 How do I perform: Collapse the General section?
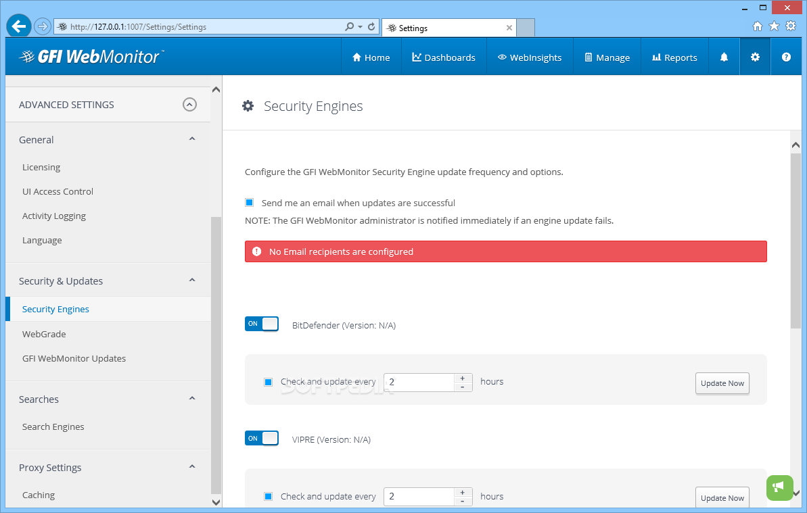[x=192, y=139]
